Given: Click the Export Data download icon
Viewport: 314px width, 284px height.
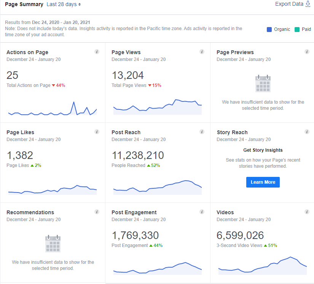Looking at the screenshot, I should coord(308,4).
